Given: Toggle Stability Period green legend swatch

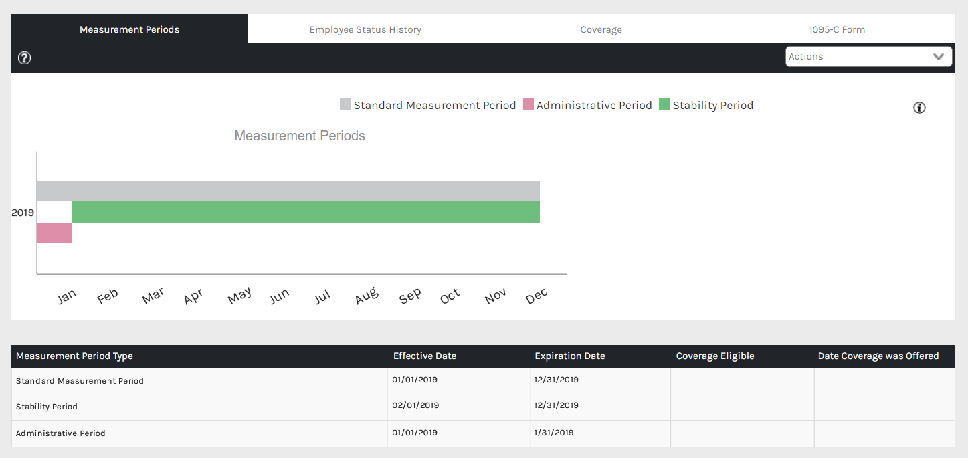Looking at the screenshot, I should click(664, 104).
